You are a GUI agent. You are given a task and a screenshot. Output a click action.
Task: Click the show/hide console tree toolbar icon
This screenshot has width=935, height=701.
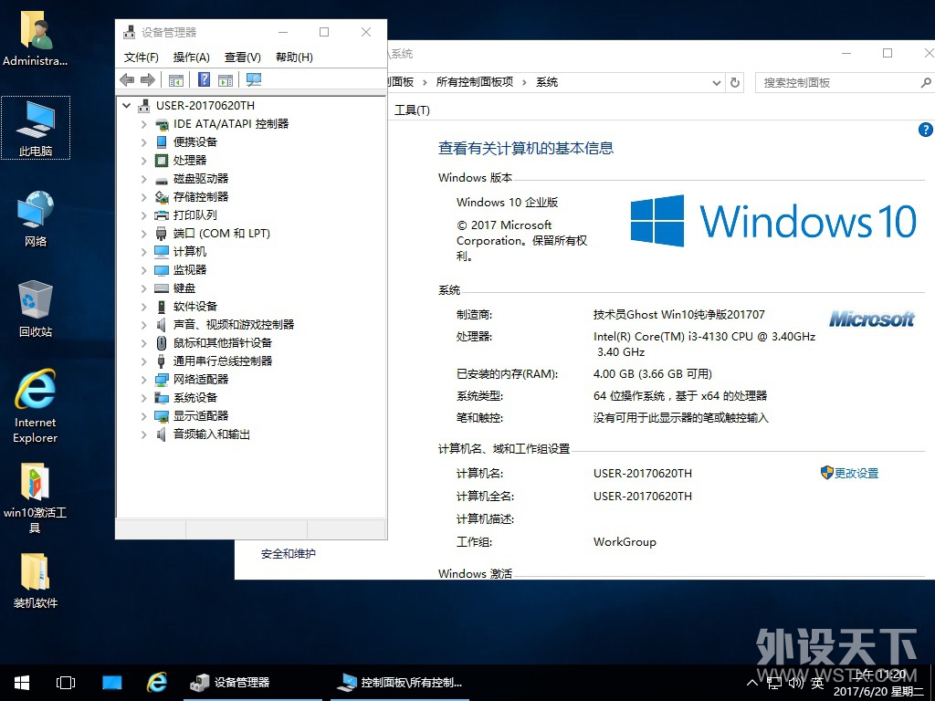point(176,80)
